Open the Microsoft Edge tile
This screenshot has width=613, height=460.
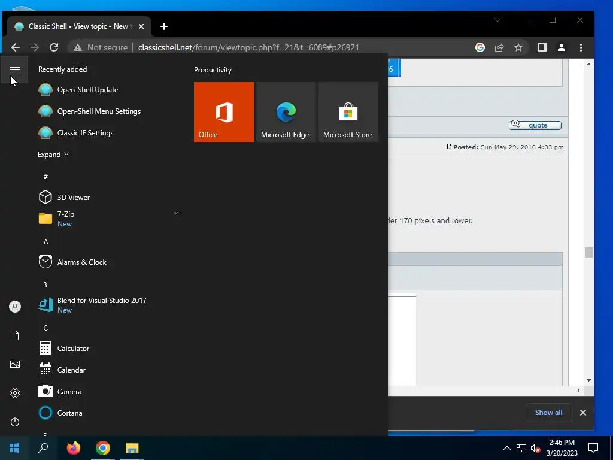point(286,112)
